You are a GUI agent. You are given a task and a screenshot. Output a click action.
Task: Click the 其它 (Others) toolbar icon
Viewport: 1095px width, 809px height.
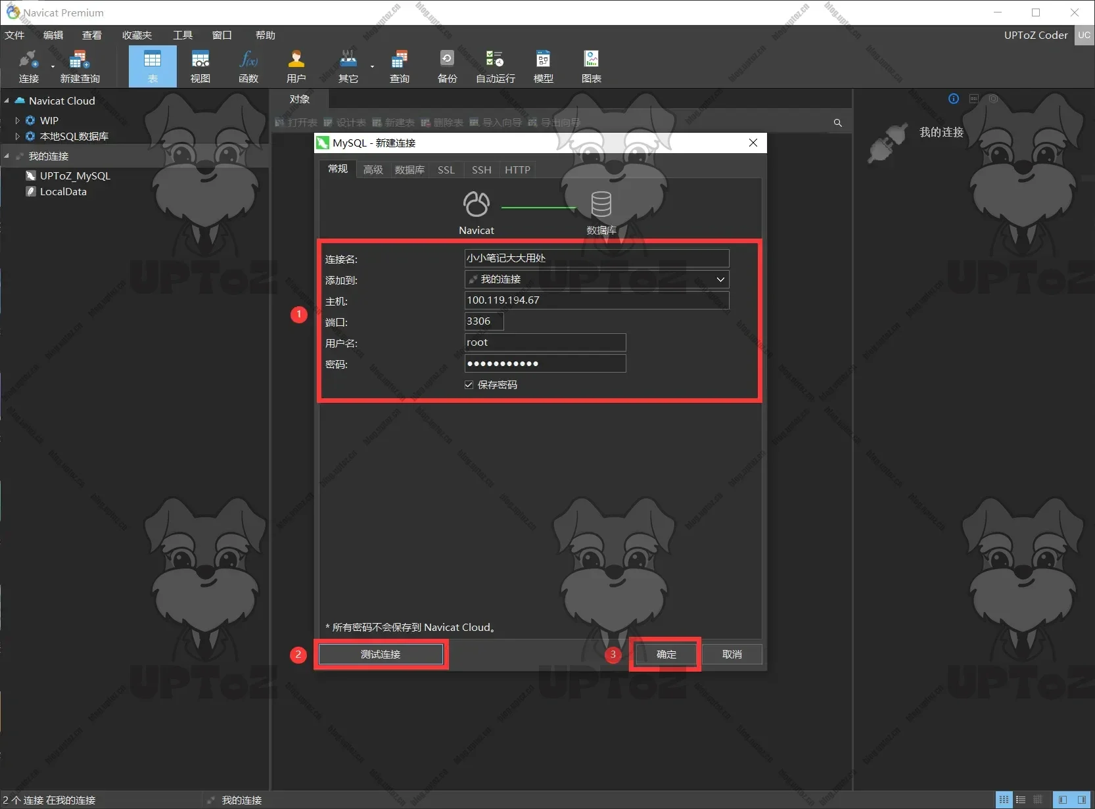[348, 66]
